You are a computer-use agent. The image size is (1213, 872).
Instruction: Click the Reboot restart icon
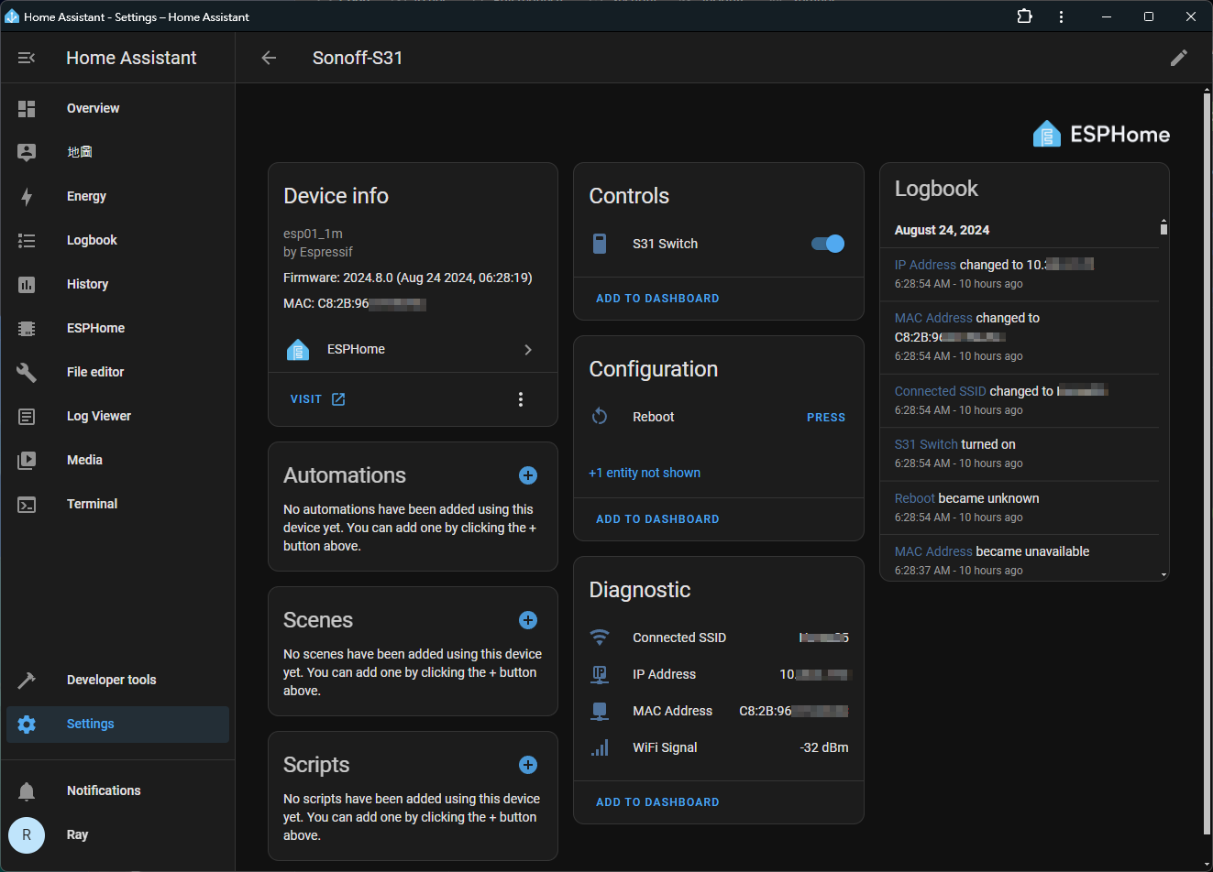pos(600,417)
